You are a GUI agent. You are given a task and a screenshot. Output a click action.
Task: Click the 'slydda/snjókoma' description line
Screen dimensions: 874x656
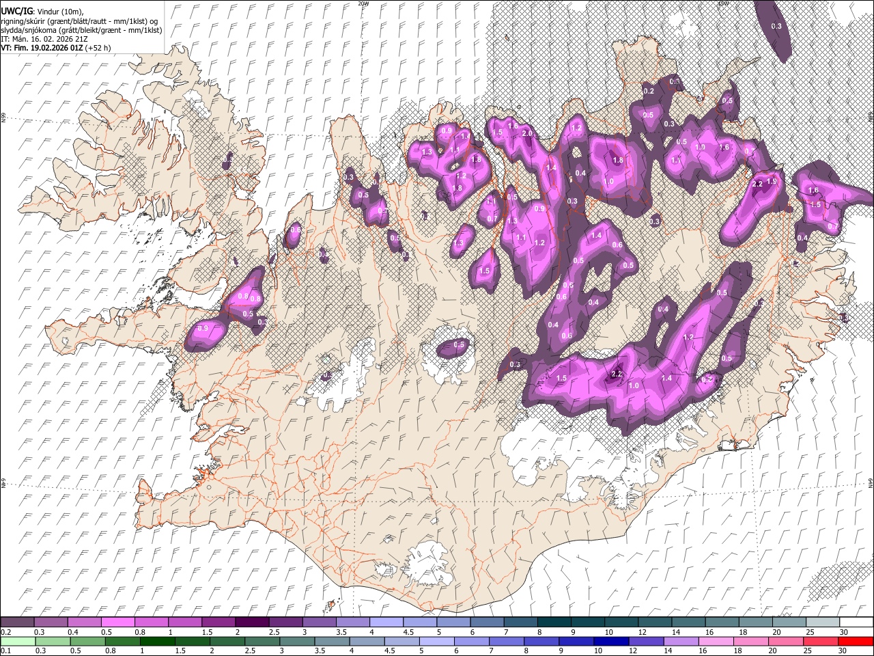click(81, 31)
